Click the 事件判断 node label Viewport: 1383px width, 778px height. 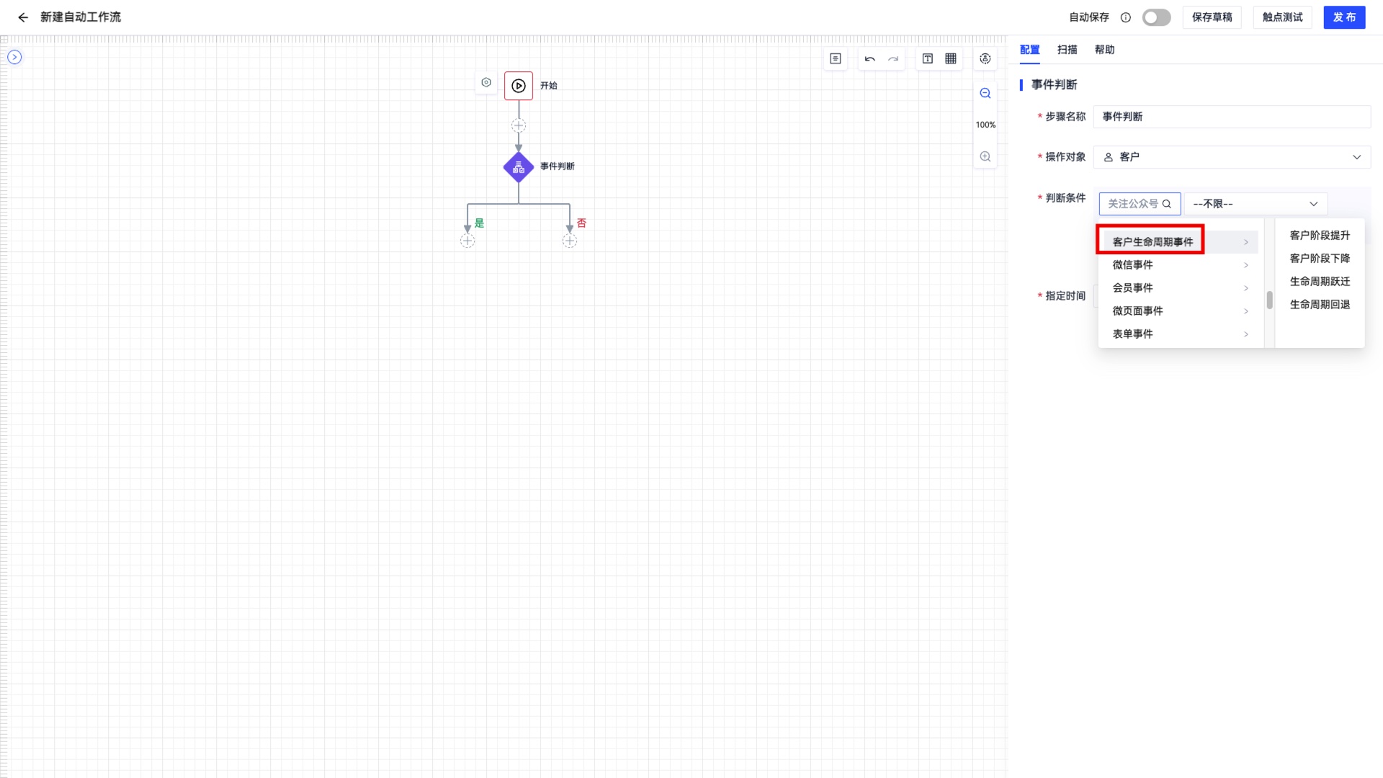pos(558,166)
